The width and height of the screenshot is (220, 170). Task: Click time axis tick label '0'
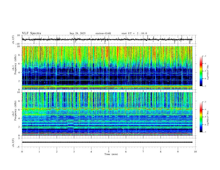pos(22,152)
